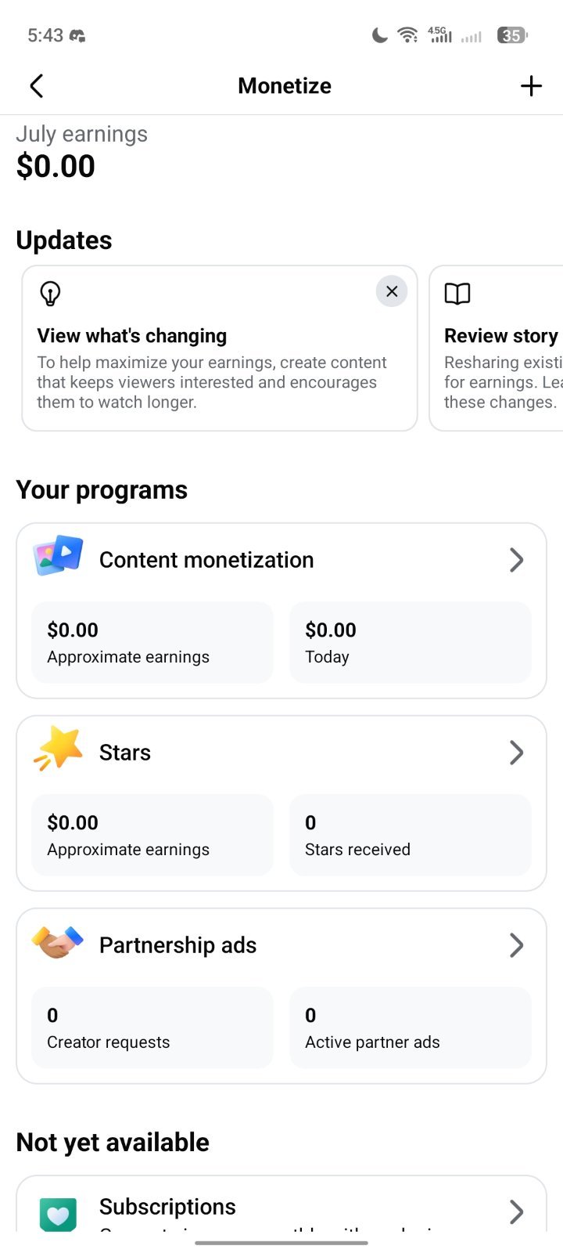The width and height of the screenshot is (563, 1253).
Task: Open View what's changing update
Action: (220, 348)
